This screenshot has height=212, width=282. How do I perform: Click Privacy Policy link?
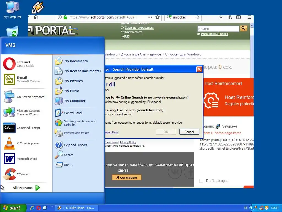click(x=128, y=142)
